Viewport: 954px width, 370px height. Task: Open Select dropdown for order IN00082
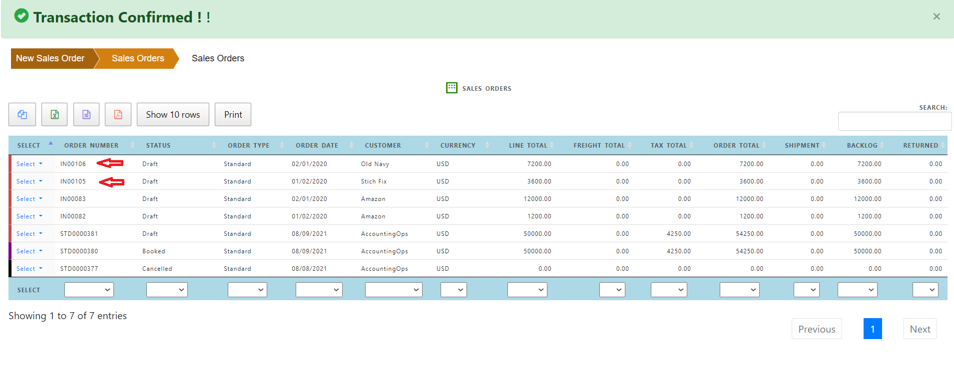(x=29, y=216)
